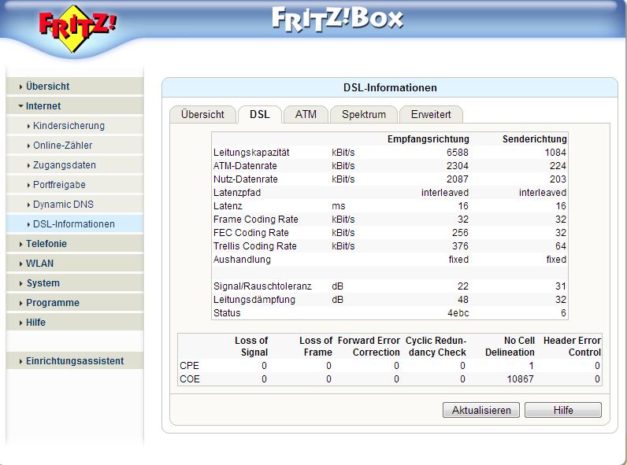Click the Empfangsrichtung column header
Image resolution: width=627 pixels, height=465 pixels.
[x=429, y=139]
